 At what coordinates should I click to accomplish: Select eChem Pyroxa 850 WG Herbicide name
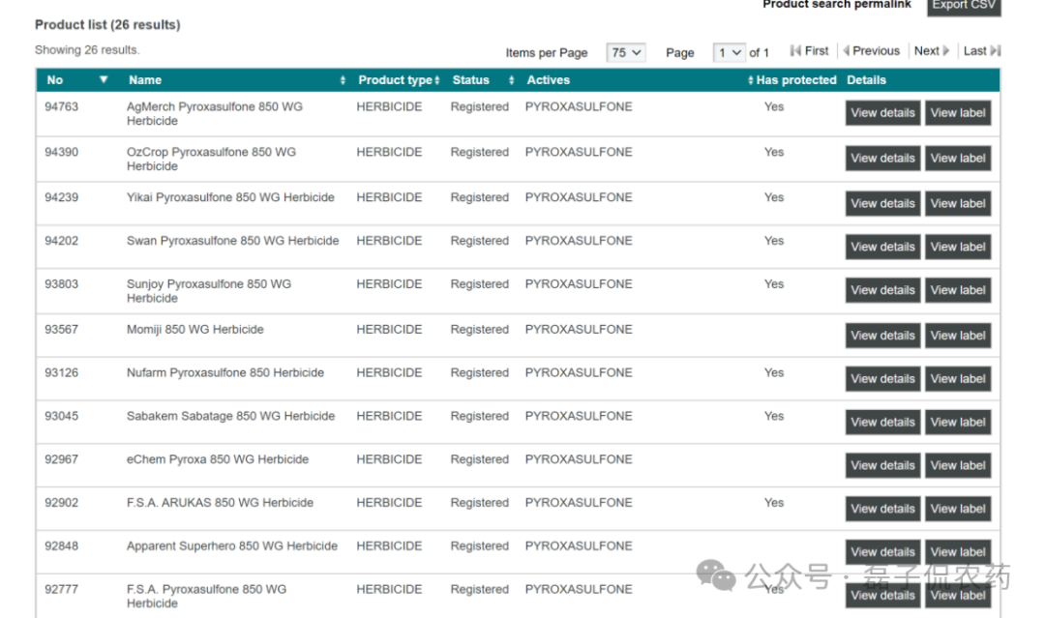click(218, 458)
